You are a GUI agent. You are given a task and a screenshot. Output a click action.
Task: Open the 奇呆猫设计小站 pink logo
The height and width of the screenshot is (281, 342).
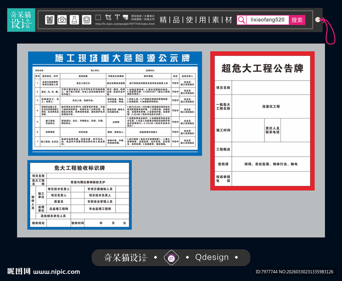point(21,20)
